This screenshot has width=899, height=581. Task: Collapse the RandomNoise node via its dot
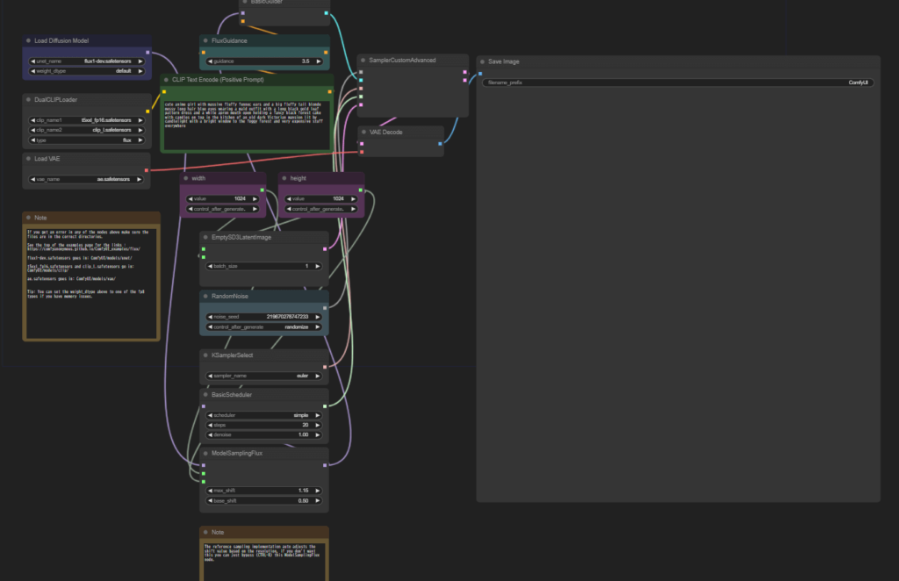[x=205, y=297]
